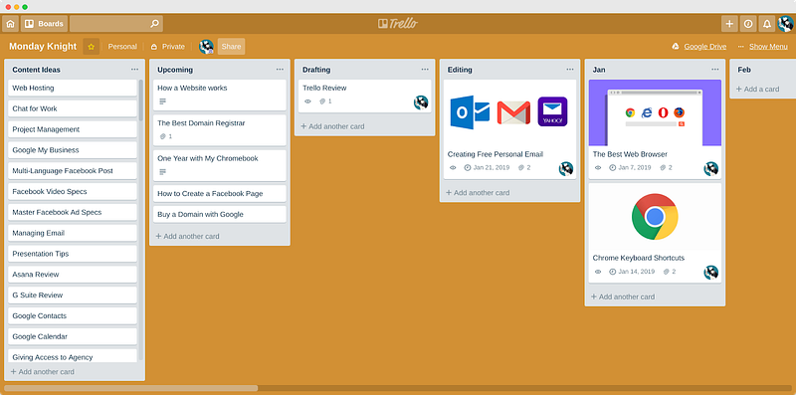796x395 pixels.
Task: Open the Chat for Work card
Action: point(73,108)
